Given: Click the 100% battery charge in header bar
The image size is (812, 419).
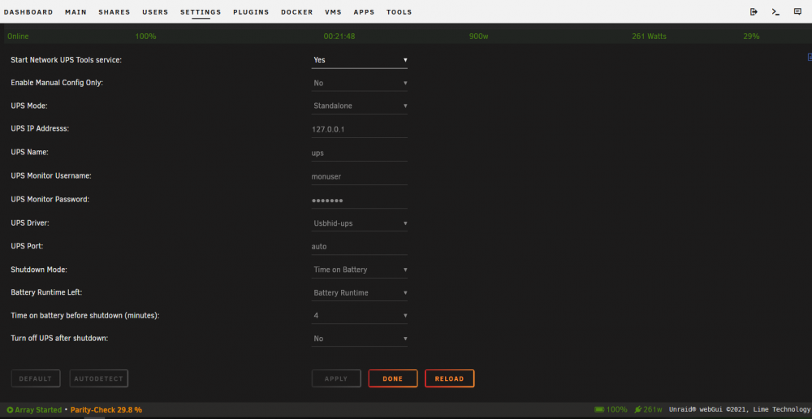Looking at the screenshot, I should (145, 37).
